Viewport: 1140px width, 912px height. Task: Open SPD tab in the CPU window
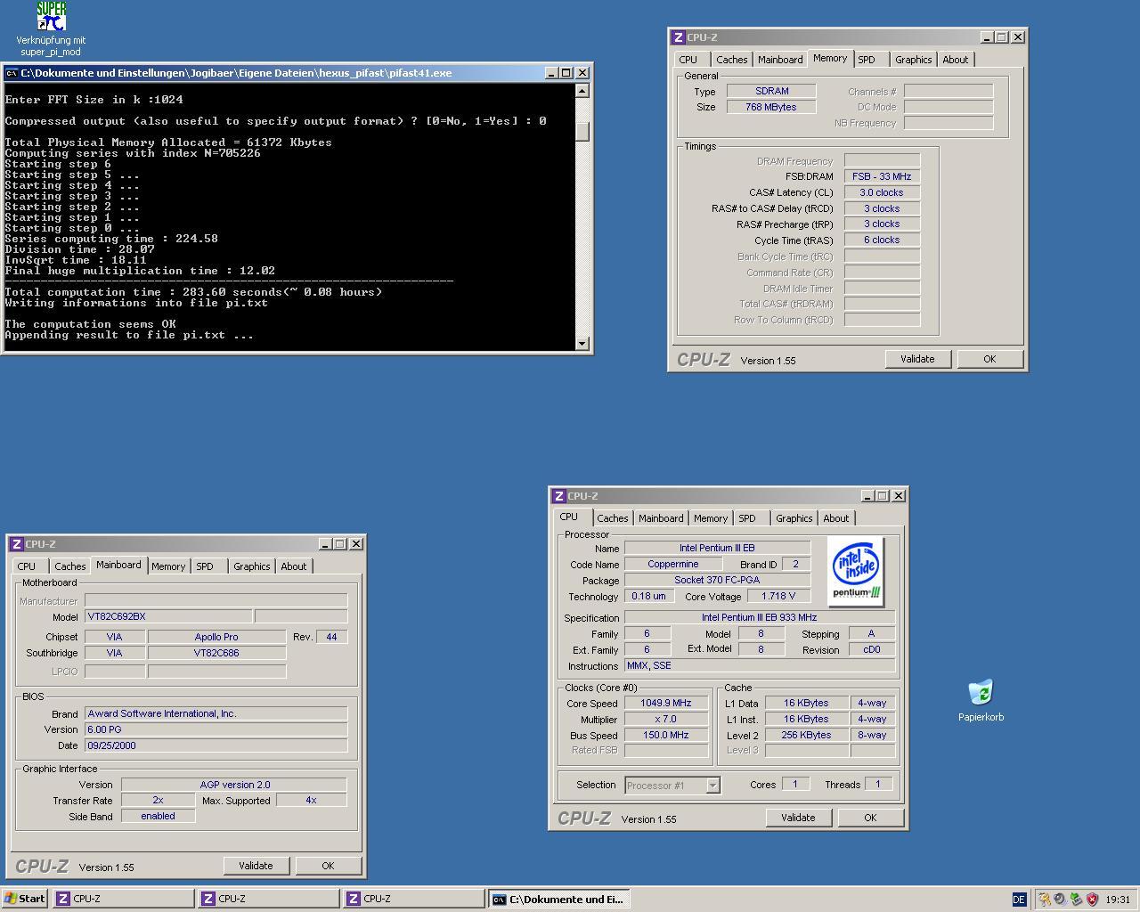click(747, 518)
